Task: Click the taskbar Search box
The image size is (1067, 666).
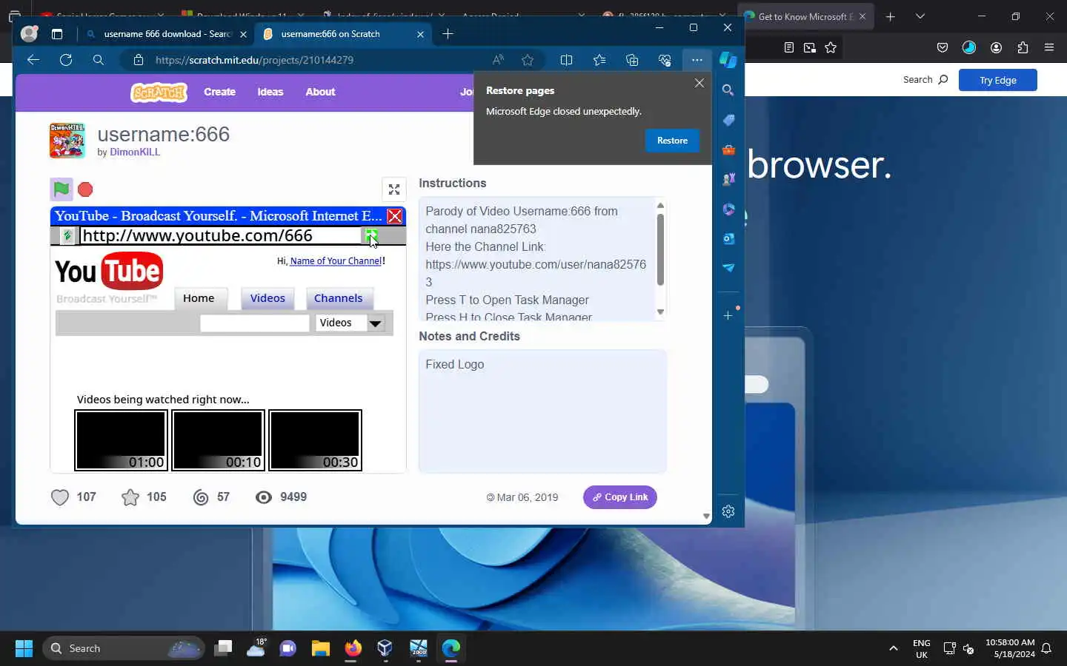Action: click(x=124, y=648)
